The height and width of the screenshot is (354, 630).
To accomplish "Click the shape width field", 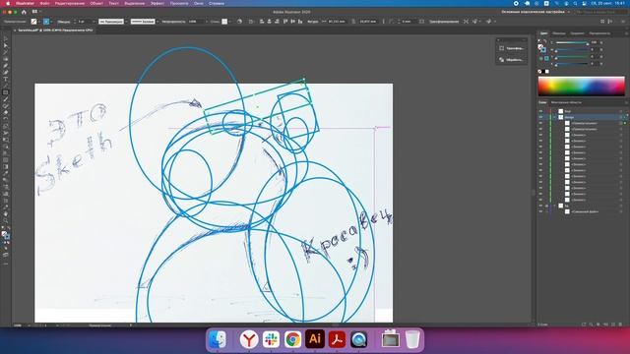I will click(337, 22).
